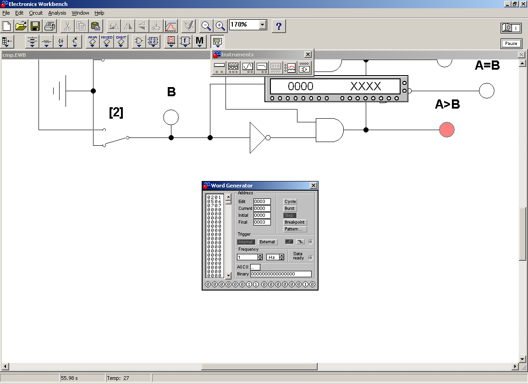Click the vertical canvas scrollbar thumb
528x384 pixels.
pos(522,234)
